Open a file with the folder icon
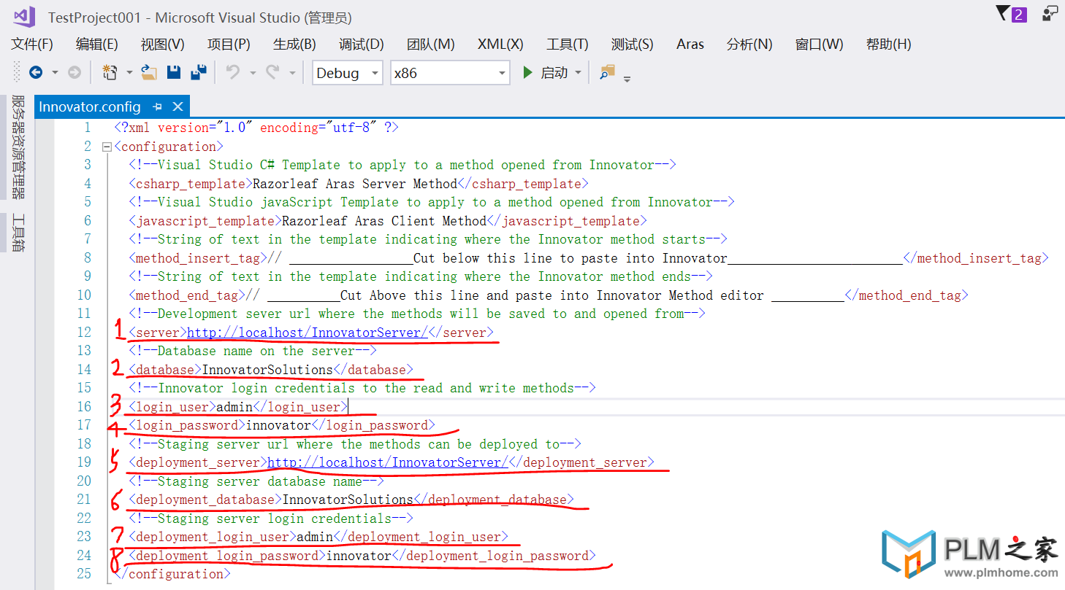 [x=149, y=72]
